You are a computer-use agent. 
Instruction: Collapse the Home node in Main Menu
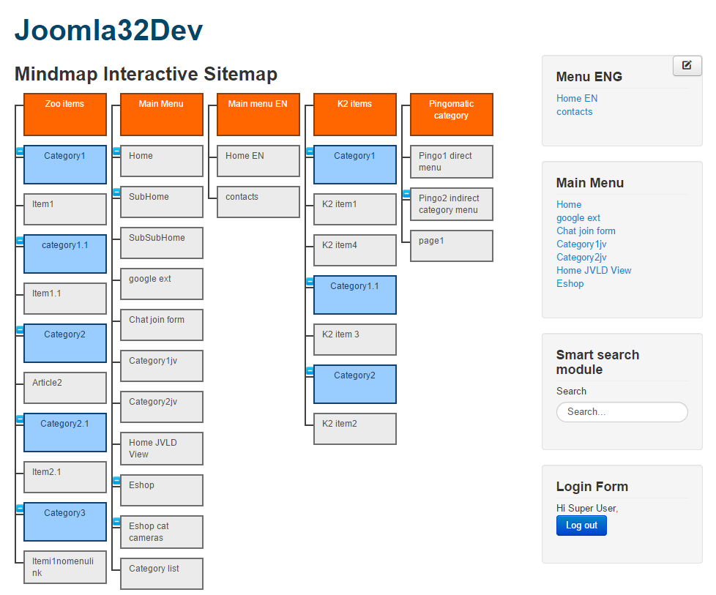pos(116,151)
